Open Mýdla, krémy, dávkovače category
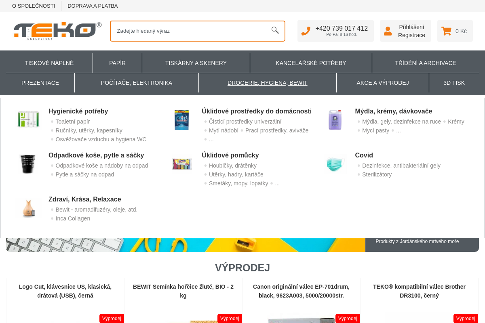This screenshot has width=485, height=323. 394,111
